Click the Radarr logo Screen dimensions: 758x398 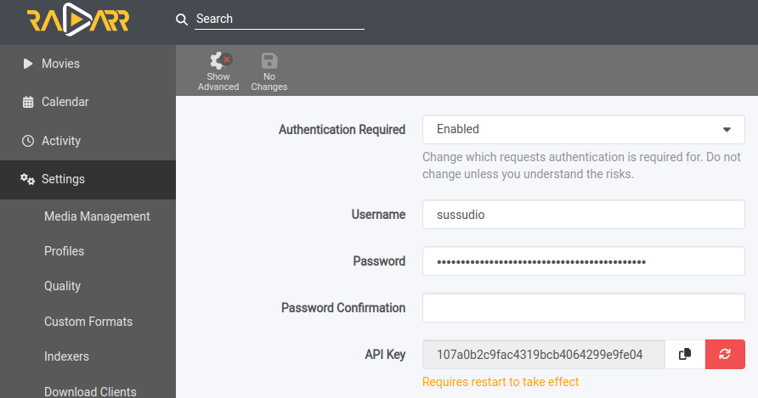(x=78, y=20)
